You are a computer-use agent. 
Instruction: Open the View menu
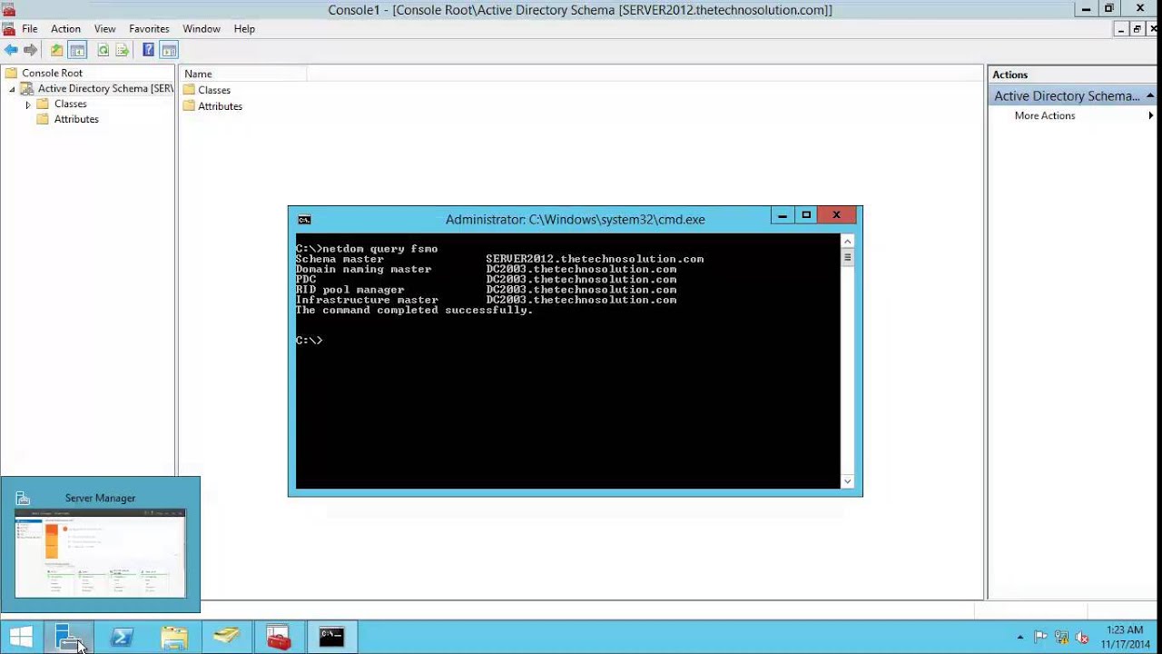104,29
